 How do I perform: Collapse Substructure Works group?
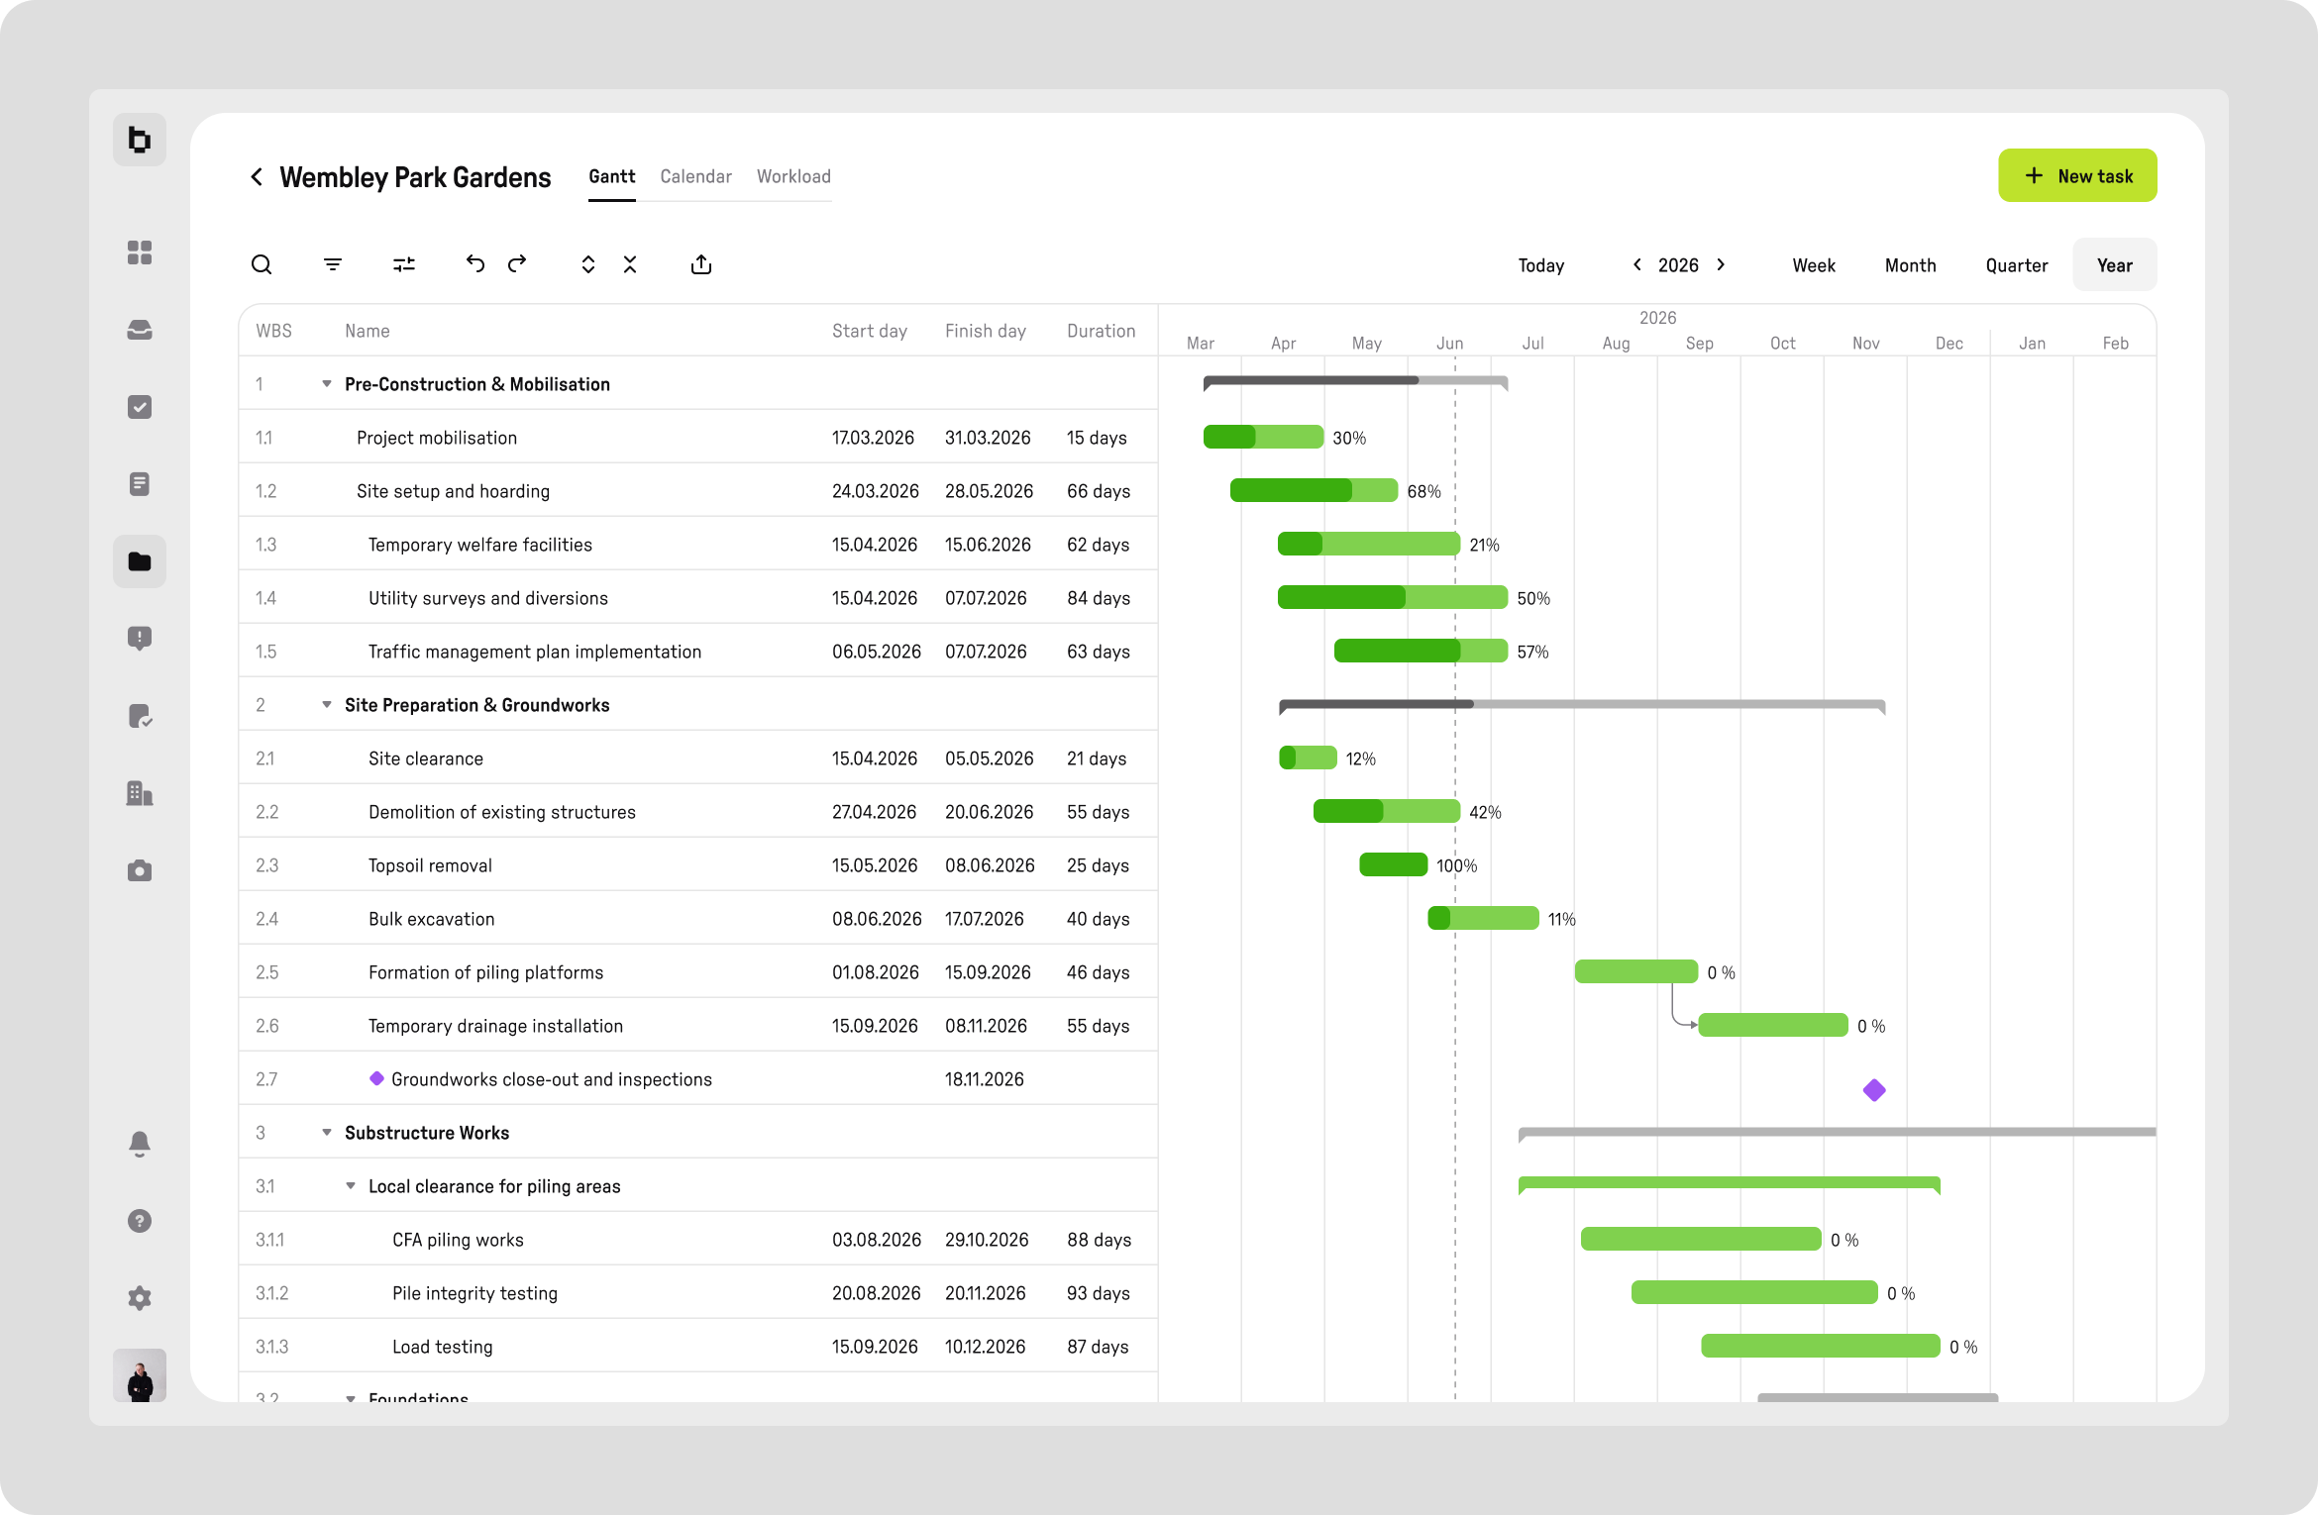(327, 1133)
